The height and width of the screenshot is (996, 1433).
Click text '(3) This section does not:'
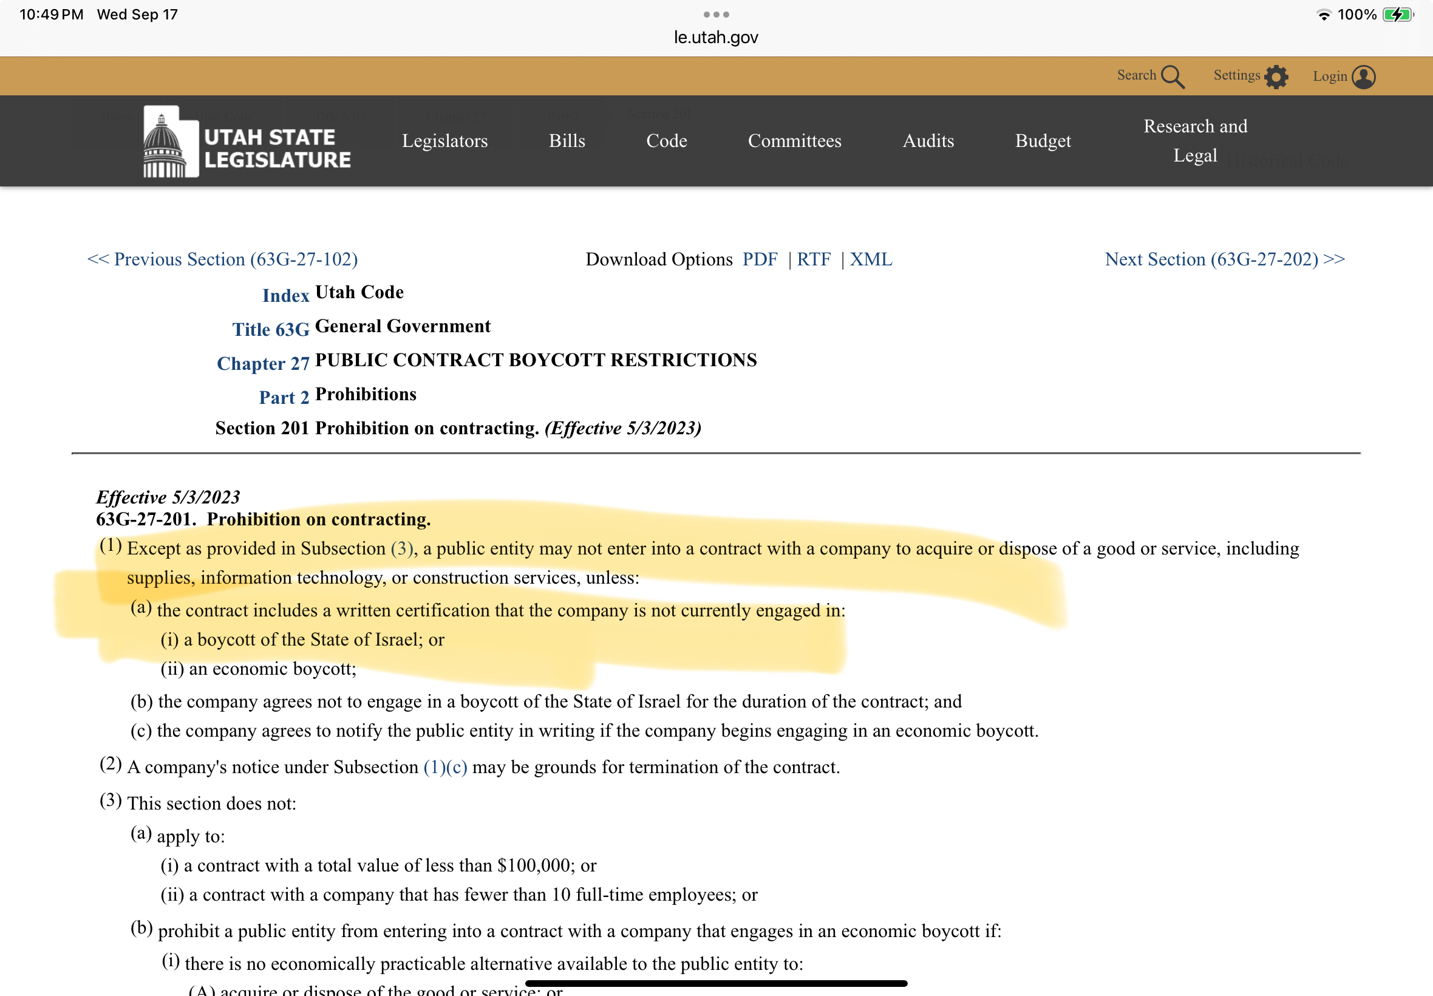pyautogui.click(x=198, y=802)
